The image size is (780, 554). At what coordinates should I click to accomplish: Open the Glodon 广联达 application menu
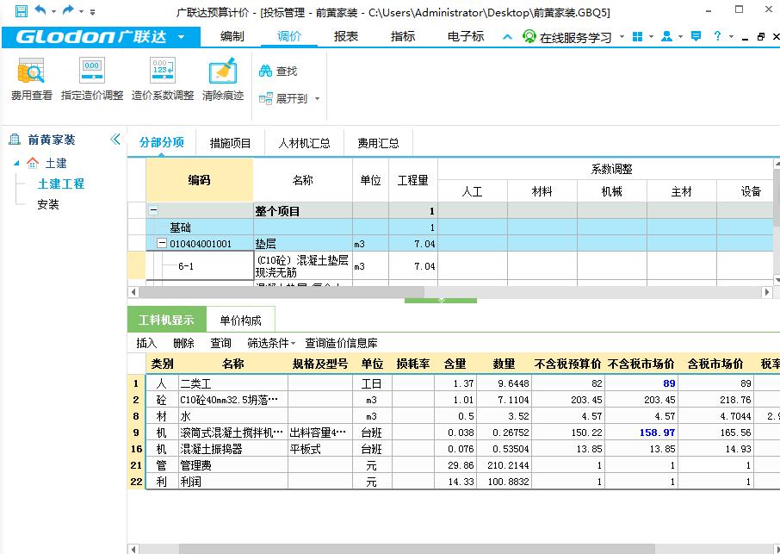101,37
